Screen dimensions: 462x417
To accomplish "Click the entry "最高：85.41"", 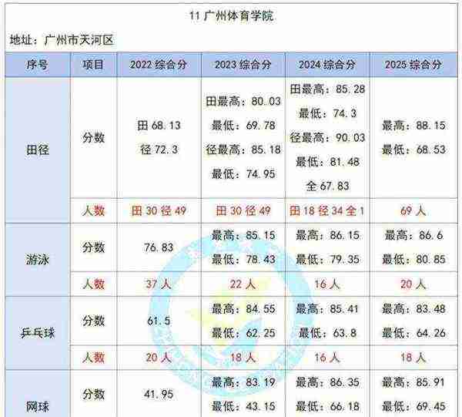I will point(327,309).
